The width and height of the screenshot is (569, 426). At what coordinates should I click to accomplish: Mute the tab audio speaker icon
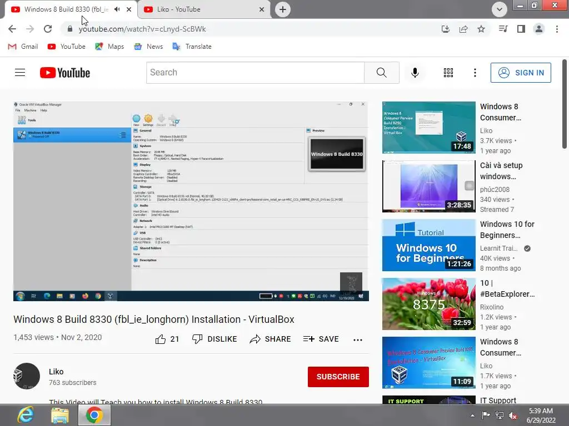point(117,9)
